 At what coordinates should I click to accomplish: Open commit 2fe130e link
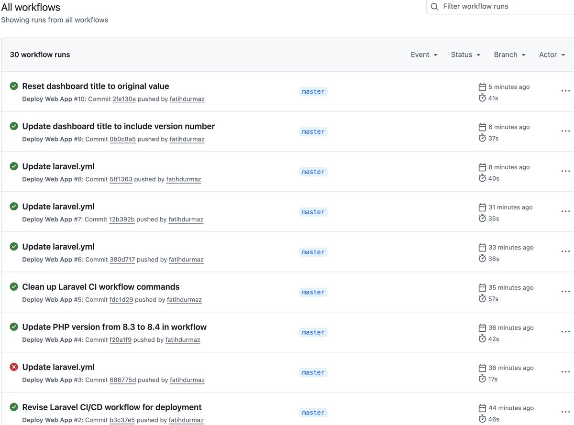pos(124,99)
